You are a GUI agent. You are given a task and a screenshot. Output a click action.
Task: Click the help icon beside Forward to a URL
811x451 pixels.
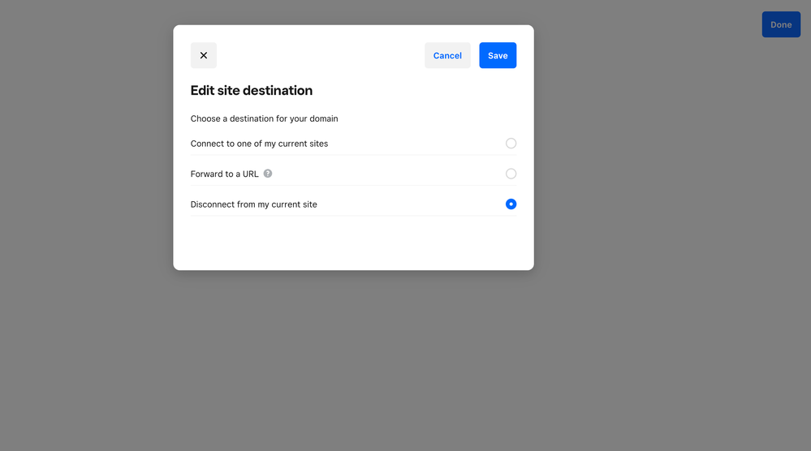268,174
